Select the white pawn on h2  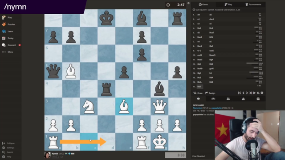(177, 124)
